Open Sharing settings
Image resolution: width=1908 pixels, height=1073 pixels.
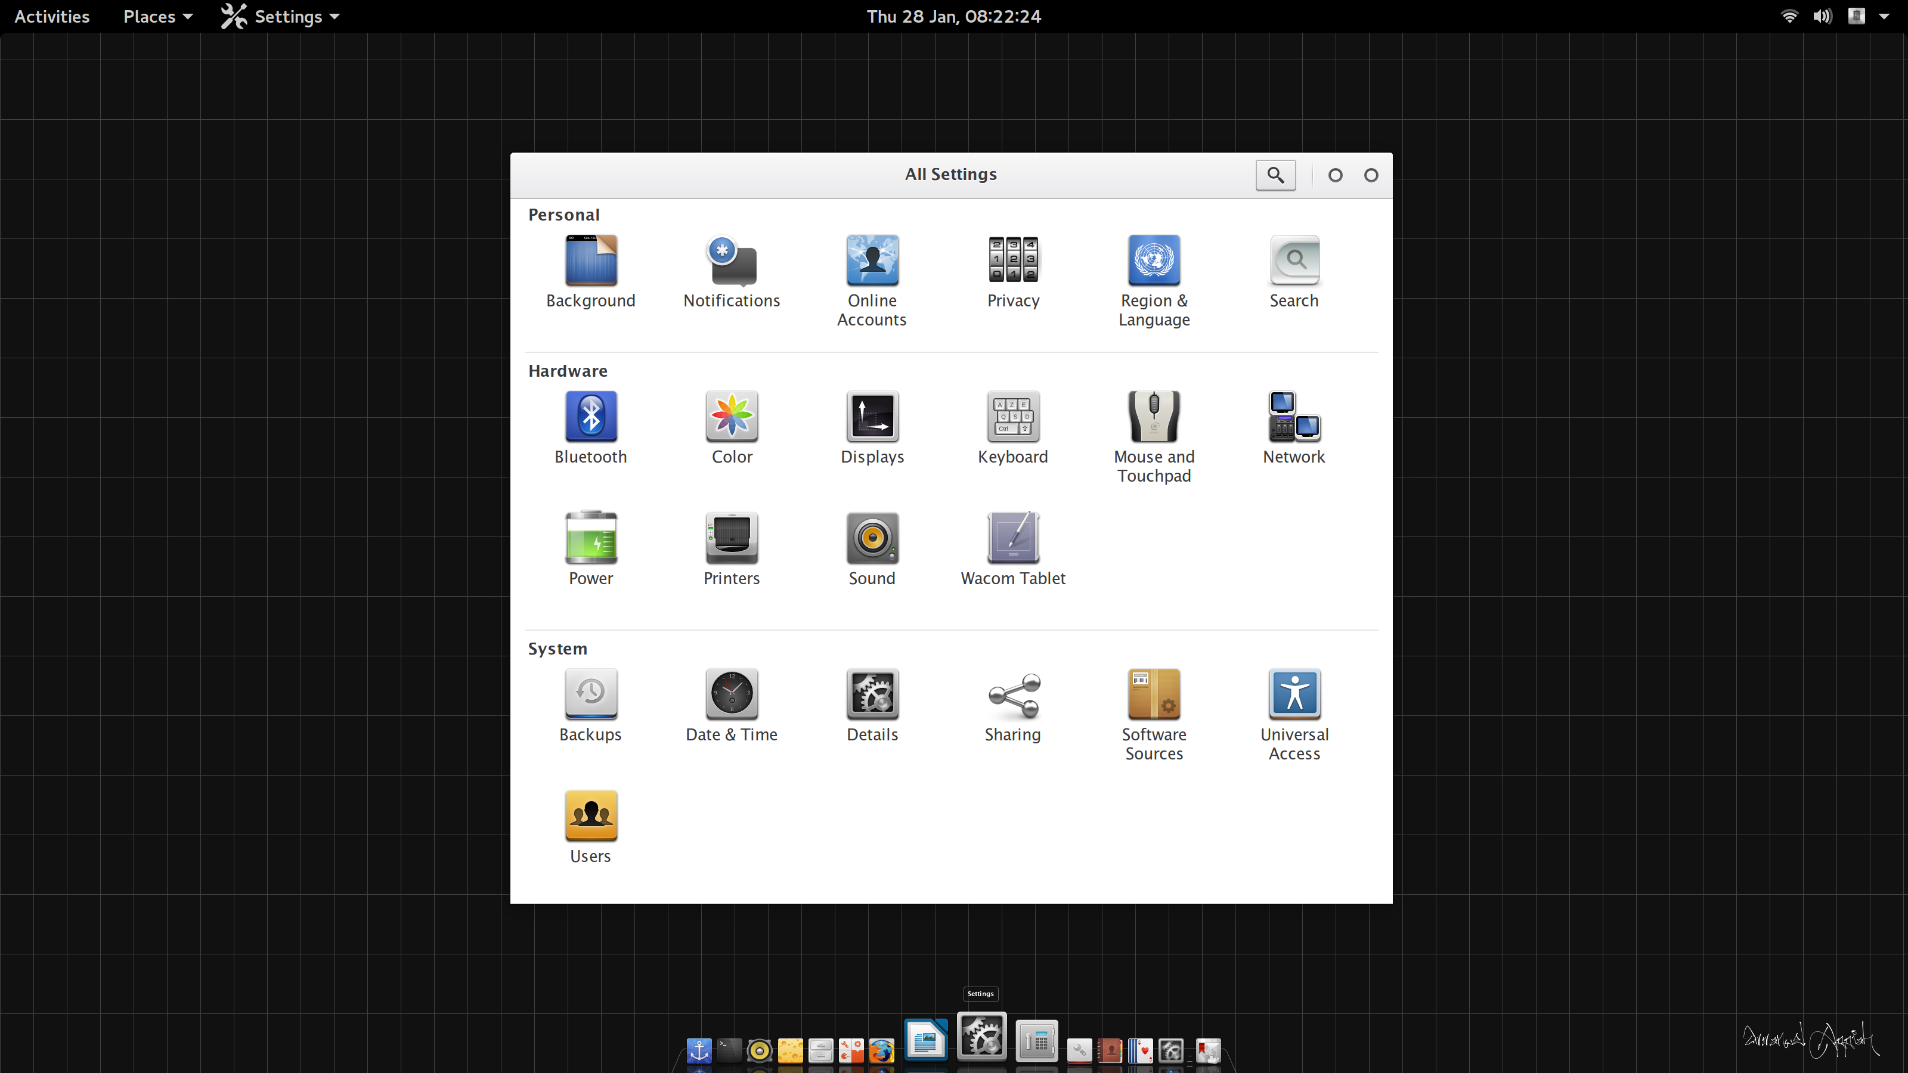point(1012,706)
